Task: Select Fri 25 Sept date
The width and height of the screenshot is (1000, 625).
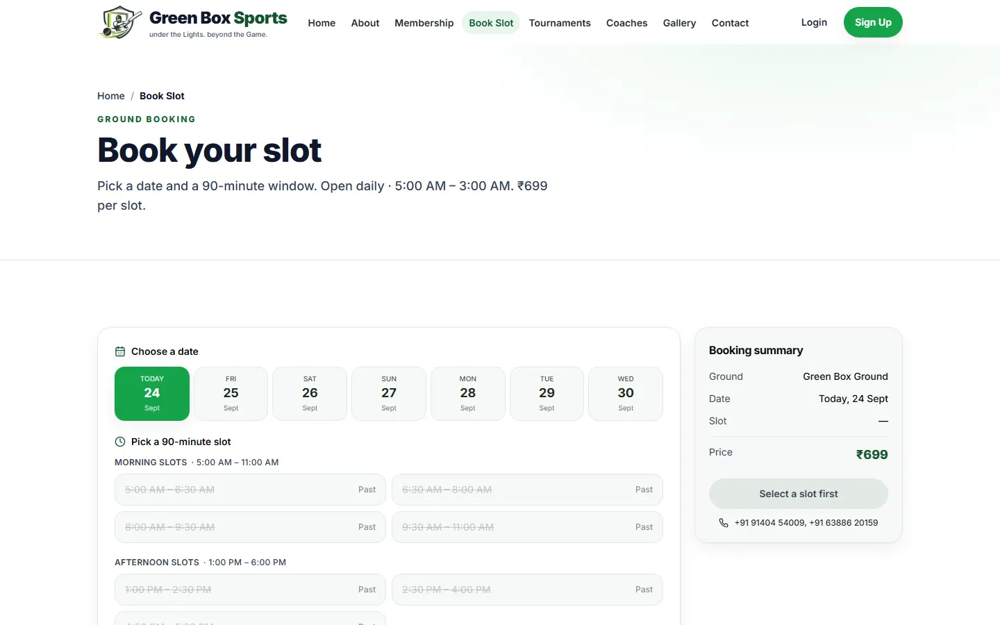Action: 231,394
